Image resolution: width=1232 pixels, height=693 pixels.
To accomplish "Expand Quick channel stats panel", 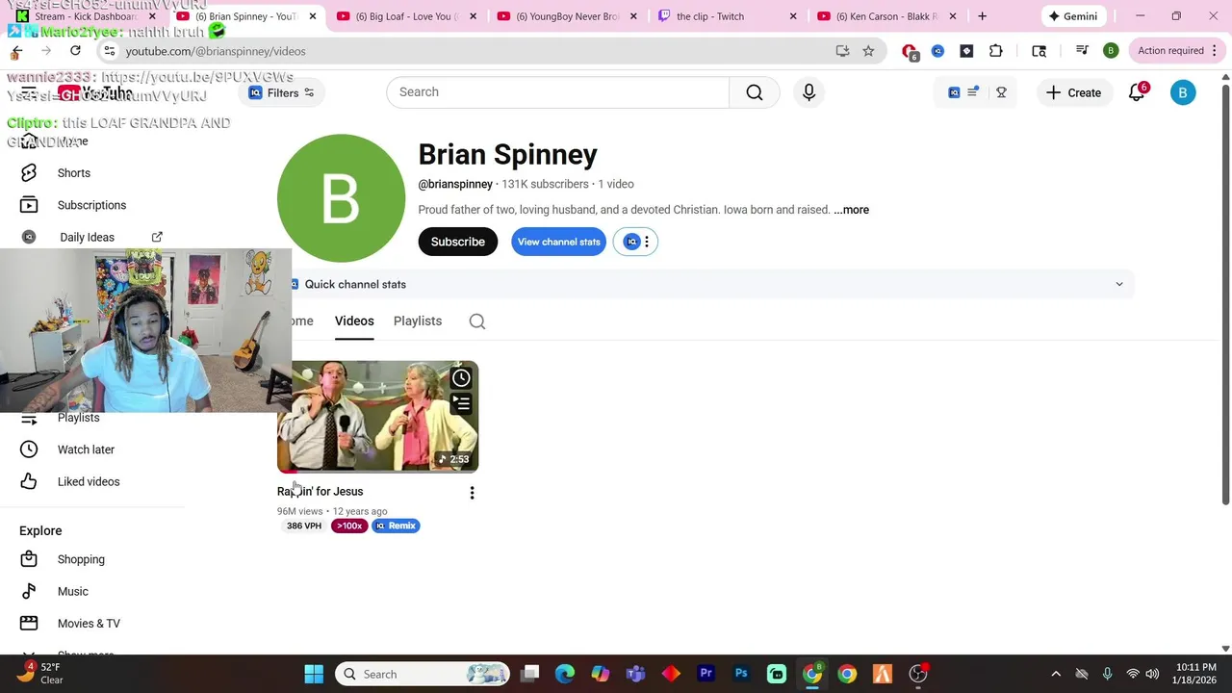I will (1118, 284).
